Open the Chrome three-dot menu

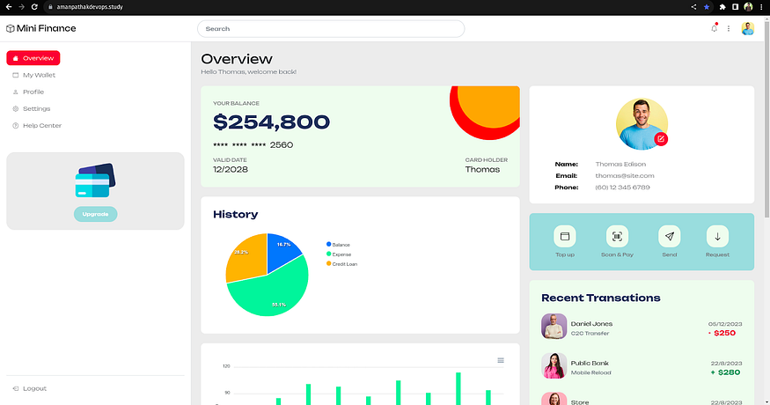pos(761,7)
